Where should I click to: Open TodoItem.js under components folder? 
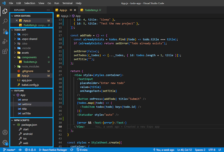coord(31,62)
